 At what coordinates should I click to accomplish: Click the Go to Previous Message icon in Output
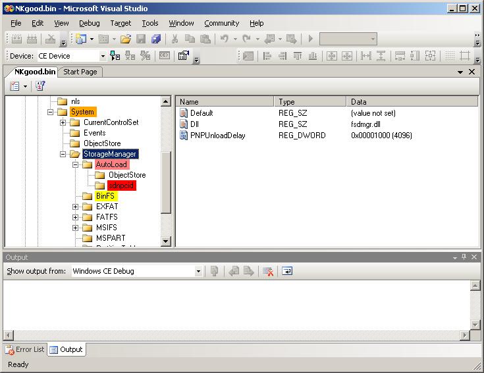[x=234, y=271]
